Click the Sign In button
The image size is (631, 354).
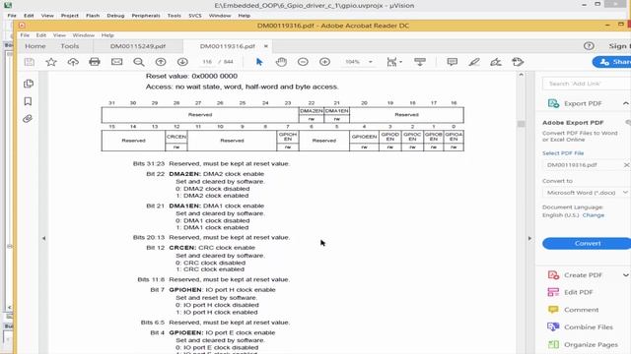619,46
